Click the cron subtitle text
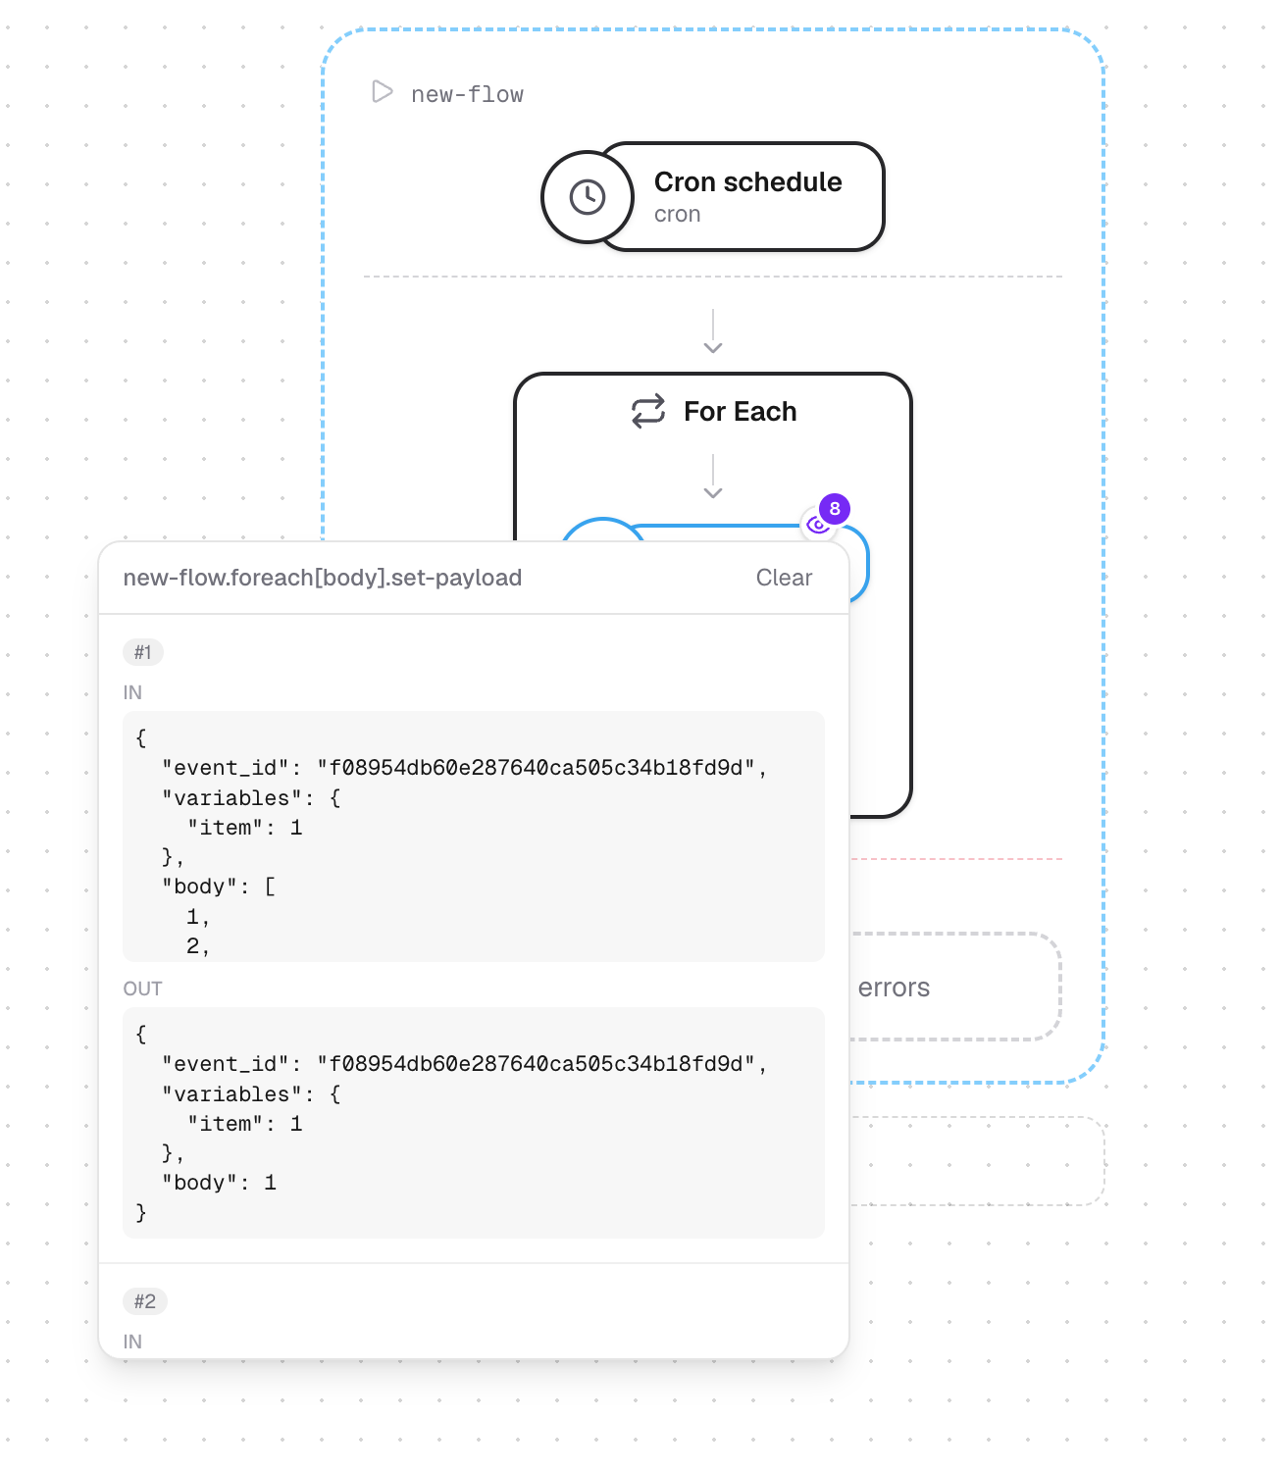The height and width of the screenshot is (1471, 1281). (x=678, y=215)
